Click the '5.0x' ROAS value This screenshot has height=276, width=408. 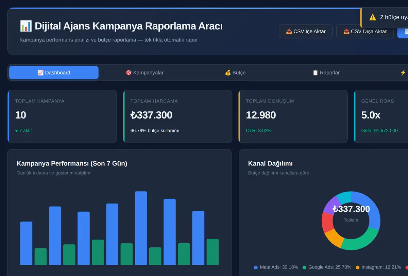(371, 115)
